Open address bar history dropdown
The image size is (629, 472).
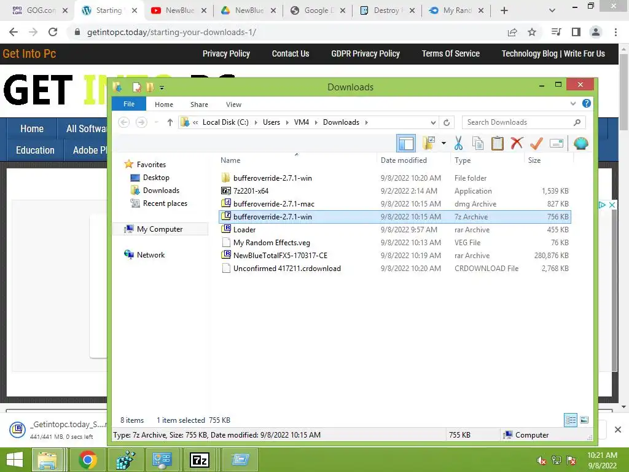[x=433, y=122]
